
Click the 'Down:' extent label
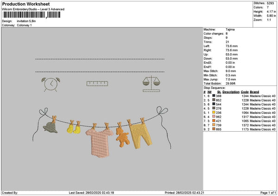click(208, 59)
